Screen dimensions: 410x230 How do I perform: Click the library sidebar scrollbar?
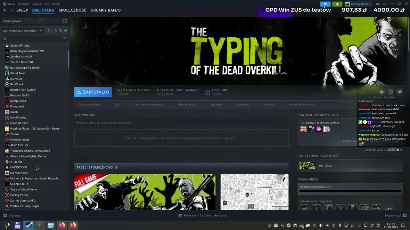(69, 59)
